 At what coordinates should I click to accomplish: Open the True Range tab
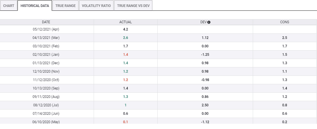pyautogui.click(x=66, y=6)
